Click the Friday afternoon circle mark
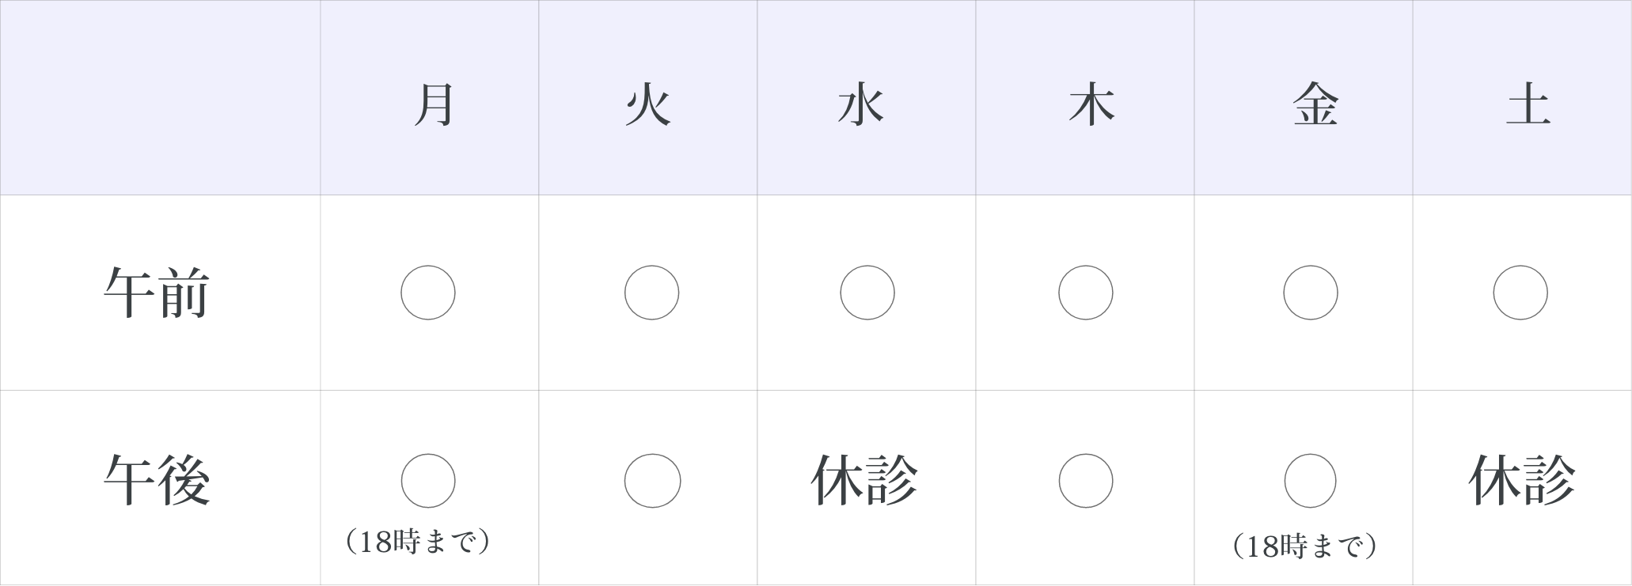 point(1311,481)
